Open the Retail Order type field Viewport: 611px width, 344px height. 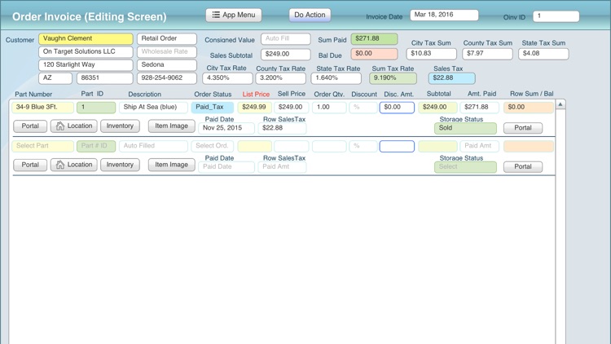point(167,38)
